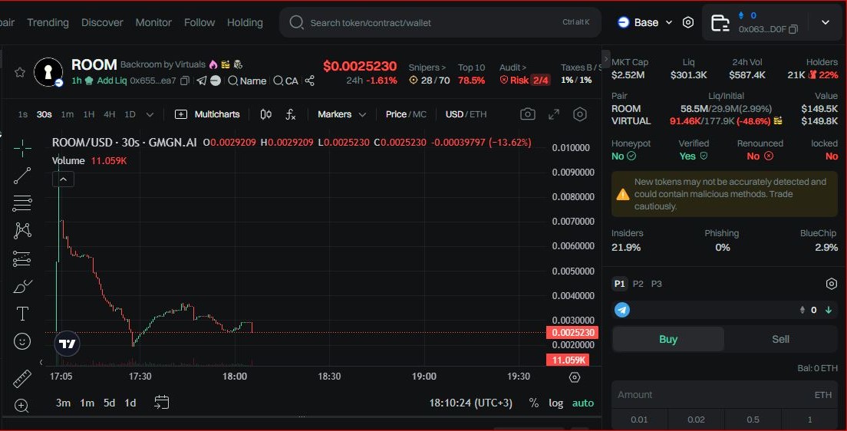Collapse the right side panel arrow

pos(606,59)
